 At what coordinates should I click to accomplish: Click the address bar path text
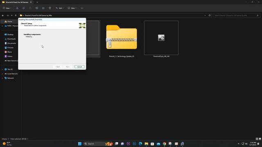pos(38,16)
